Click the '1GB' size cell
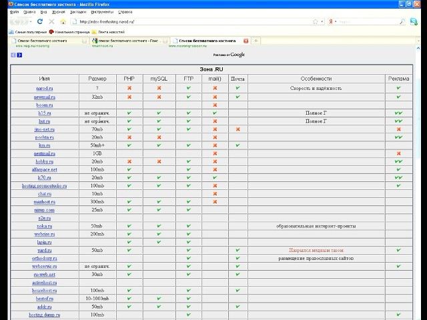This screenshot has height=320, width=427. [x=97, y=153]
